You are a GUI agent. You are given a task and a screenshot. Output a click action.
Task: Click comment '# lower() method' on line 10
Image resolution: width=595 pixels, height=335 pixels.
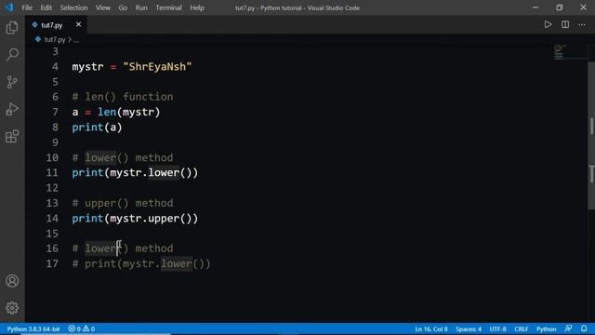coord(123,157)
